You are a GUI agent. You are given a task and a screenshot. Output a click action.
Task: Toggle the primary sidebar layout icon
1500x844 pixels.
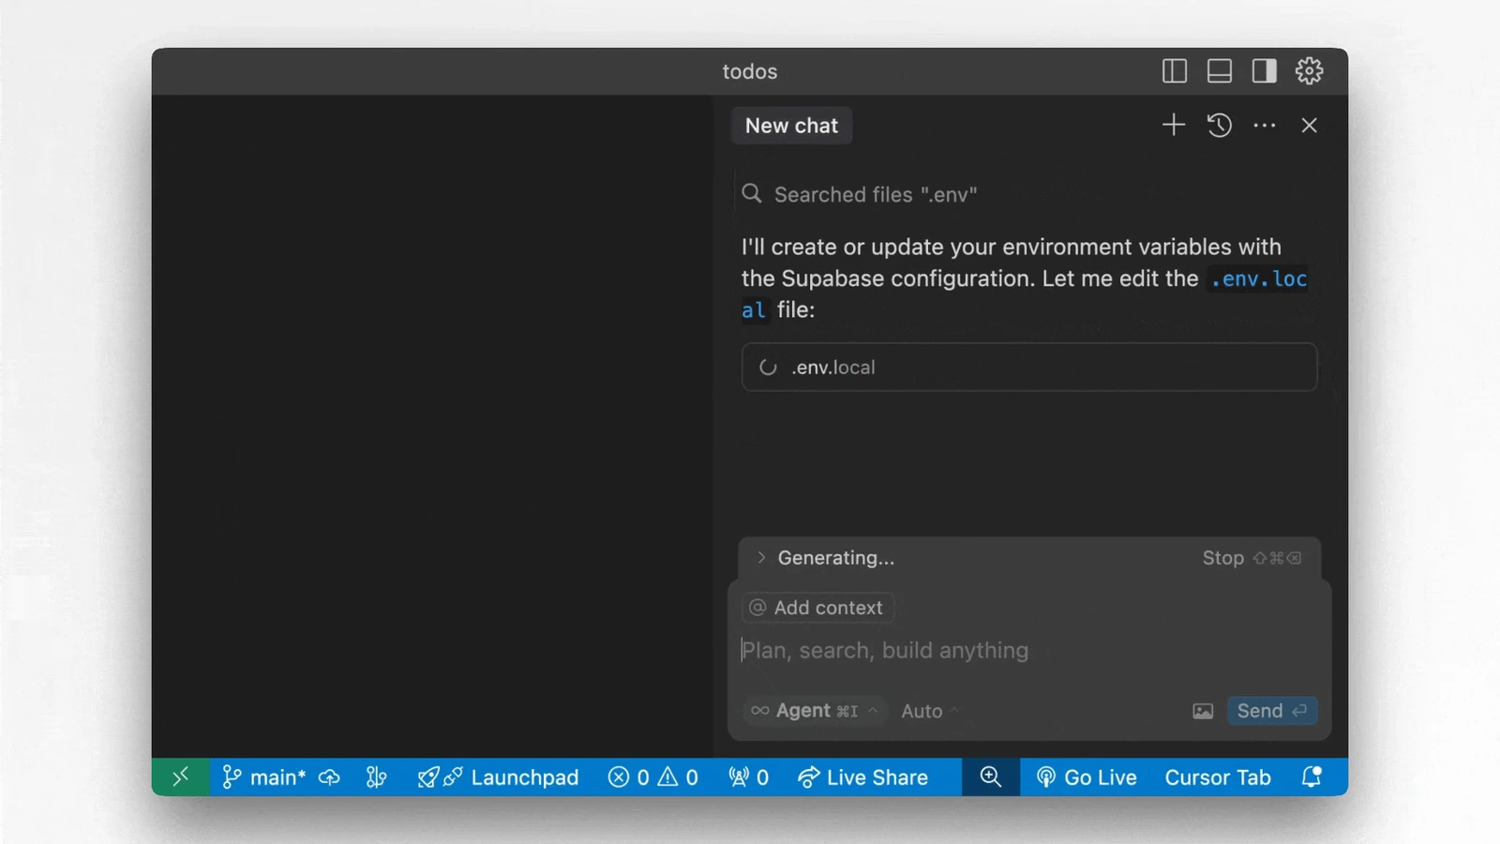click(1174, 71)
